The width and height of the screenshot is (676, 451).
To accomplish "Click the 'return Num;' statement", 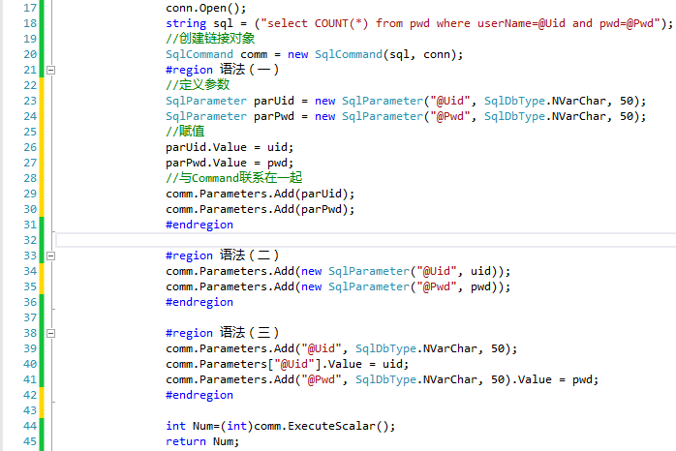I will tap(202, 441).
